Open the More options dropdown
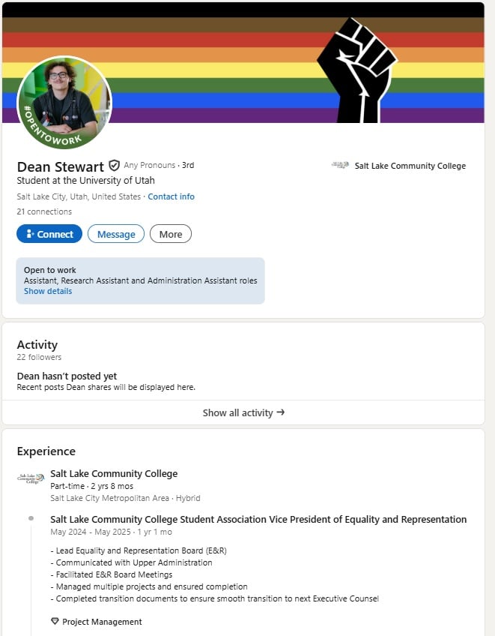This screenshot has width=495, height=636. coord(170,233)
